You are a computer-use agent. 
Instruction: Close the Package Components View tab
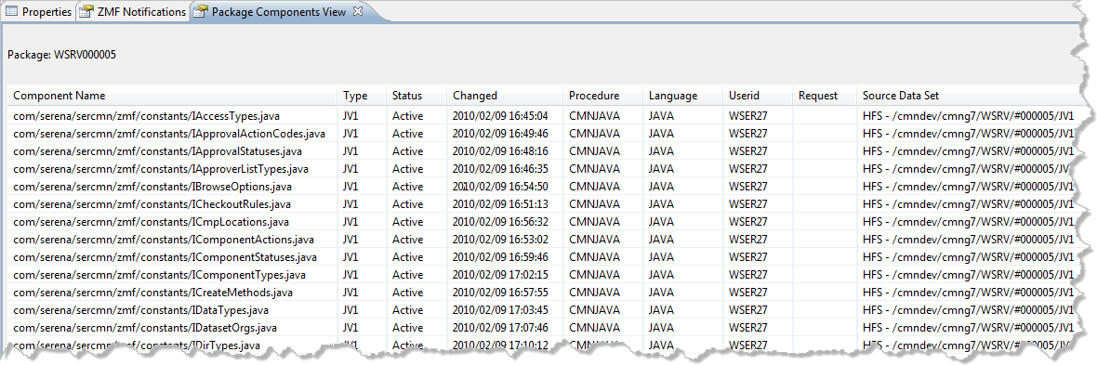(x=357, y=11)
